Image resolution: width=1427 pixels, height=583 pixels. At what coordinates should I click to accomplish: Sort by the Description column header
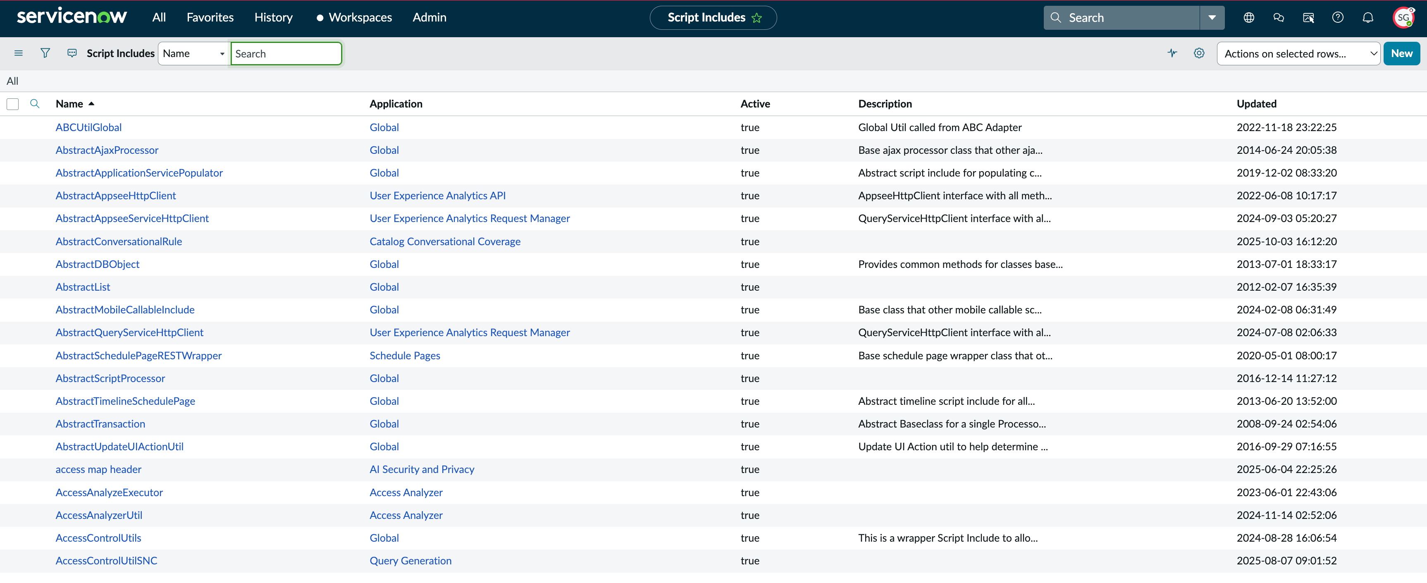tap(885, 104)
